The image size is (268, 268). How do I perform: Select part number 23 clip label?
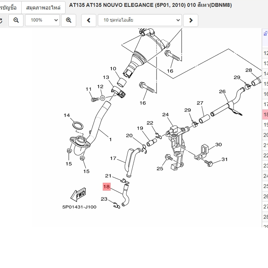tap(104, 199)
